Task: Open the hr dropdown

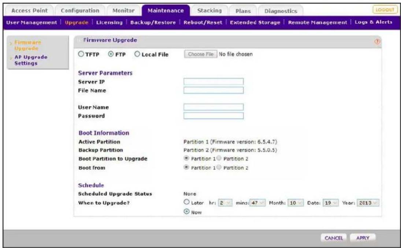Action: (x=225, y=203)
